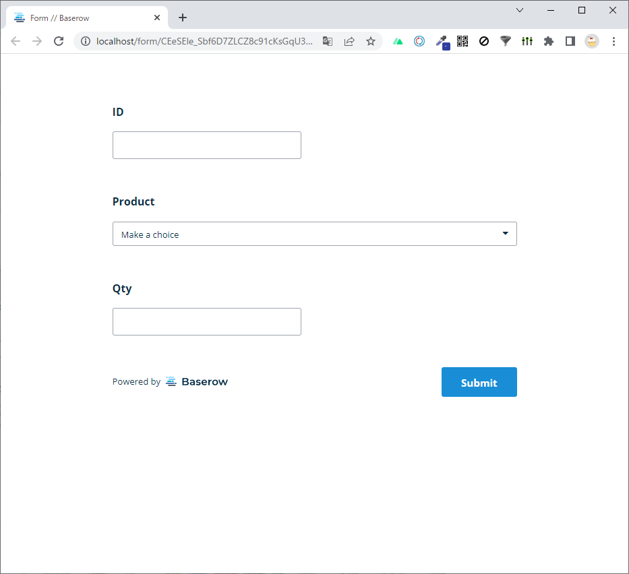Bookmark this tab with star
629x574 pixels.
click(371, 41)
